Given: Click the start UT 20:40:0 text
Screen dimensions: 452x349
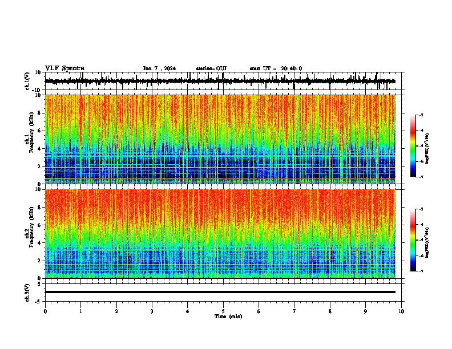Looking at the screenshot, I should click(276, 68).
